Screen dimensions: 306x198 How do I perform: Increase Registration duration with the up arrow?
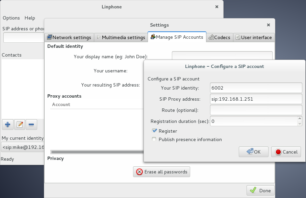(x=300, y=119)
